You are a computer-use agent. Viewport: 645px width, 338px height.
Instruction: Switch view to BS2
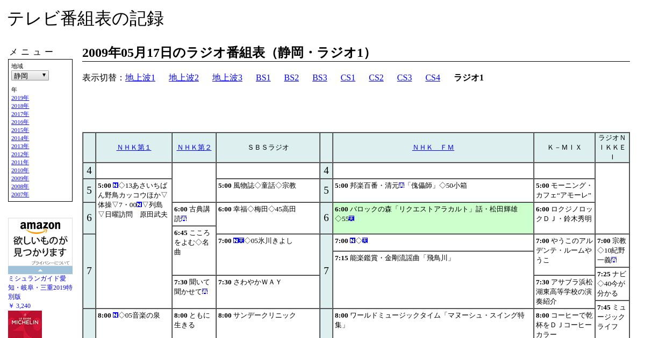click(x=291, y=78)
